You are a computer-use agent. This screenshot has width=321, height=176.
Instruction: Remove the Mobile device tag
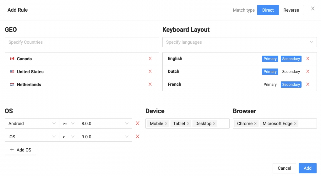[166, 124]
